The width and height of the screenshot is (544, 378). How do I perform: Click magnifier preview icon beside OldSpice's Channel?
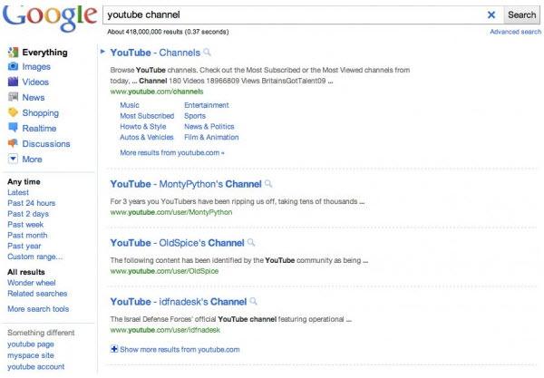tap(251, 242)
